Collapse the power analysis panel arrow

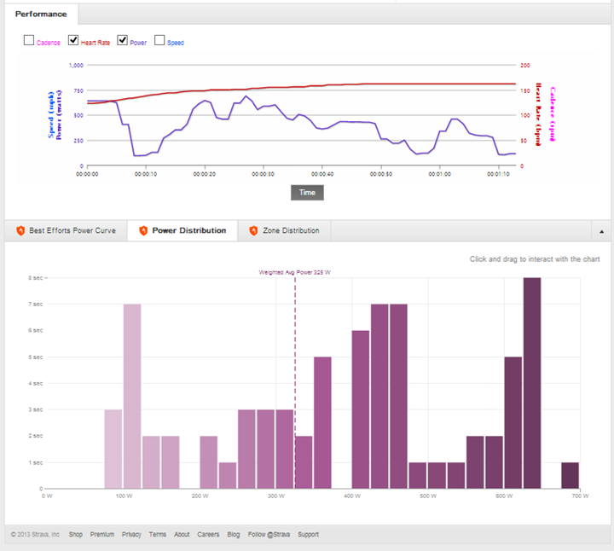click(x=601, y=231)
